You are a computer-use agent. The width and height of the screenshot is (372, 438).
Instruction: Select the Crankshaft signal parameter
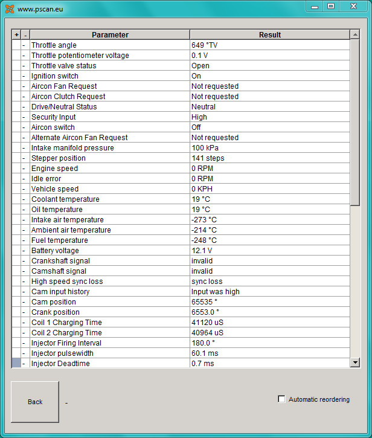(x=110, y=260)
